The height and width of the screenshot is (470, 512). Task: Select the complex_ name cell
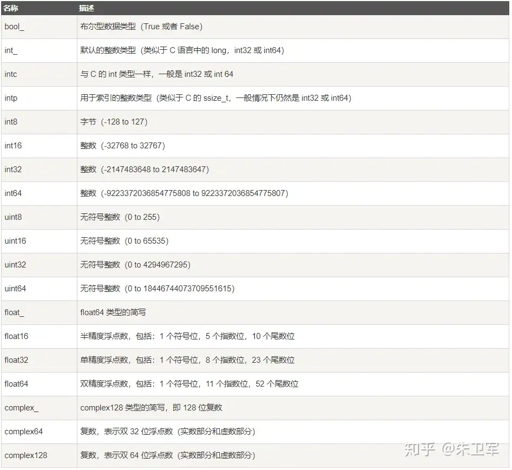point(39,408)
